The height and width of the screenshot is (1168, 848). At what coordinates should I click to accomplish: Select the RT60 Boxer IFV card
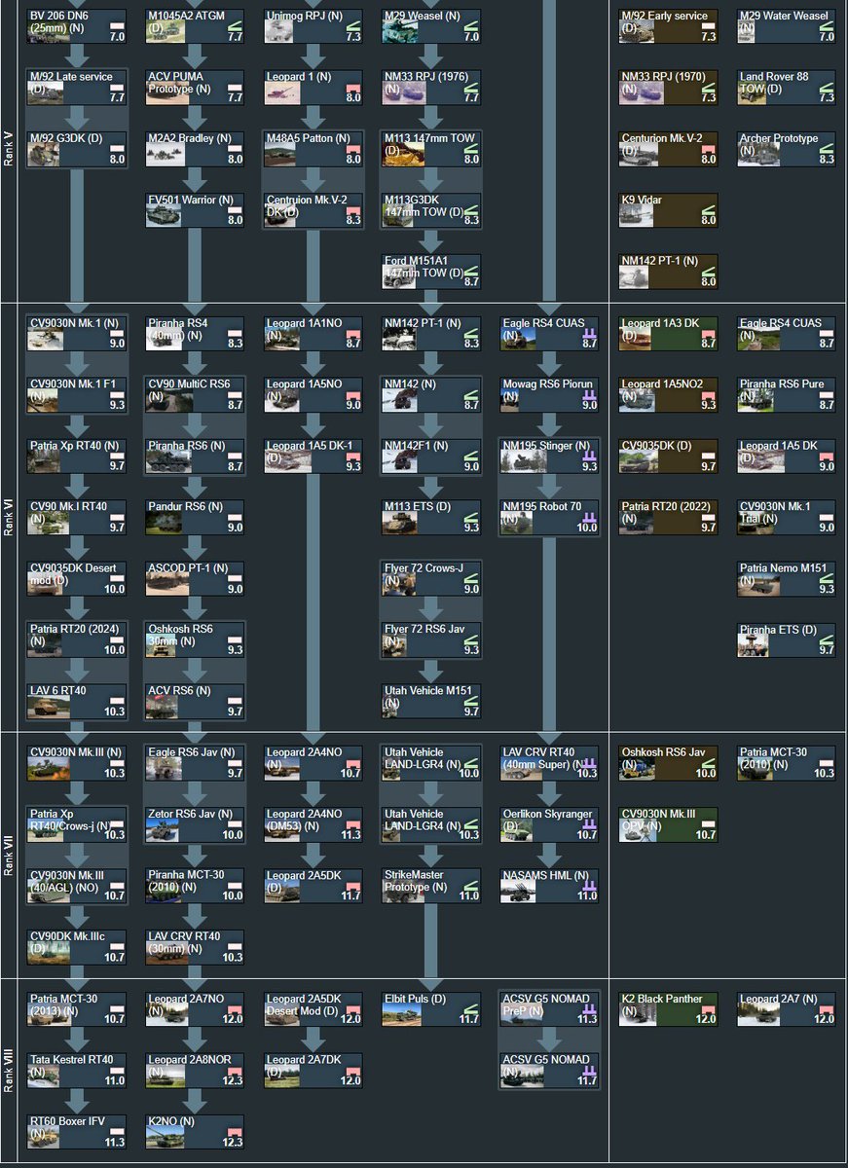[77, 1131]
